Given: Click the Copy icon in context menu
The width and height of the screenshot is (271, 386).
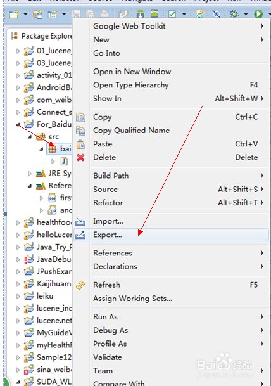Looking at the screenshot, I should click(80, 117).
